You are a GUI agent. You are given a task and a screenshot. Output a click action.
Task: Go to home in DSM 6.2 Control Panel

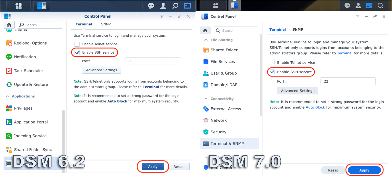point(9,25)
